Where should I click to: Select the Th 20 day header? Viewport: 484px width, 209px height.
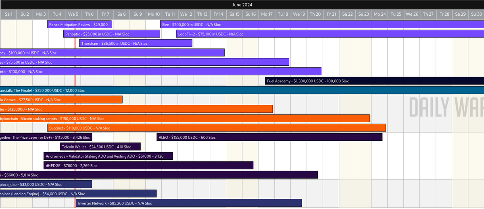coord(315,14)
